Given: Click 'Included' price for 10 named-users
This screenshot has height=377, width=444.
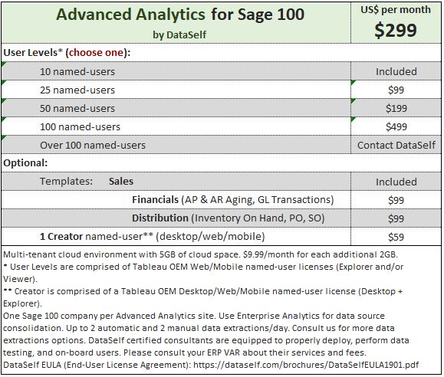Looking at the screenshot, I should tap(396, 71).
